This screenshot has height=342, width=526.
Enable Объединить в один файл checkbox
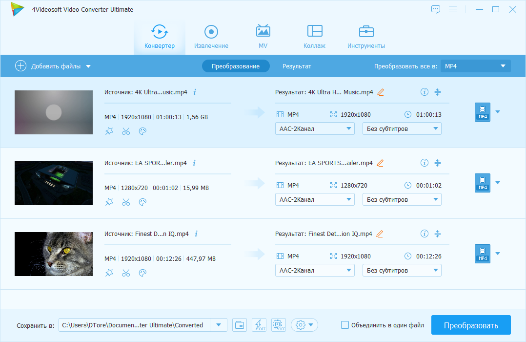pos(345,325)
